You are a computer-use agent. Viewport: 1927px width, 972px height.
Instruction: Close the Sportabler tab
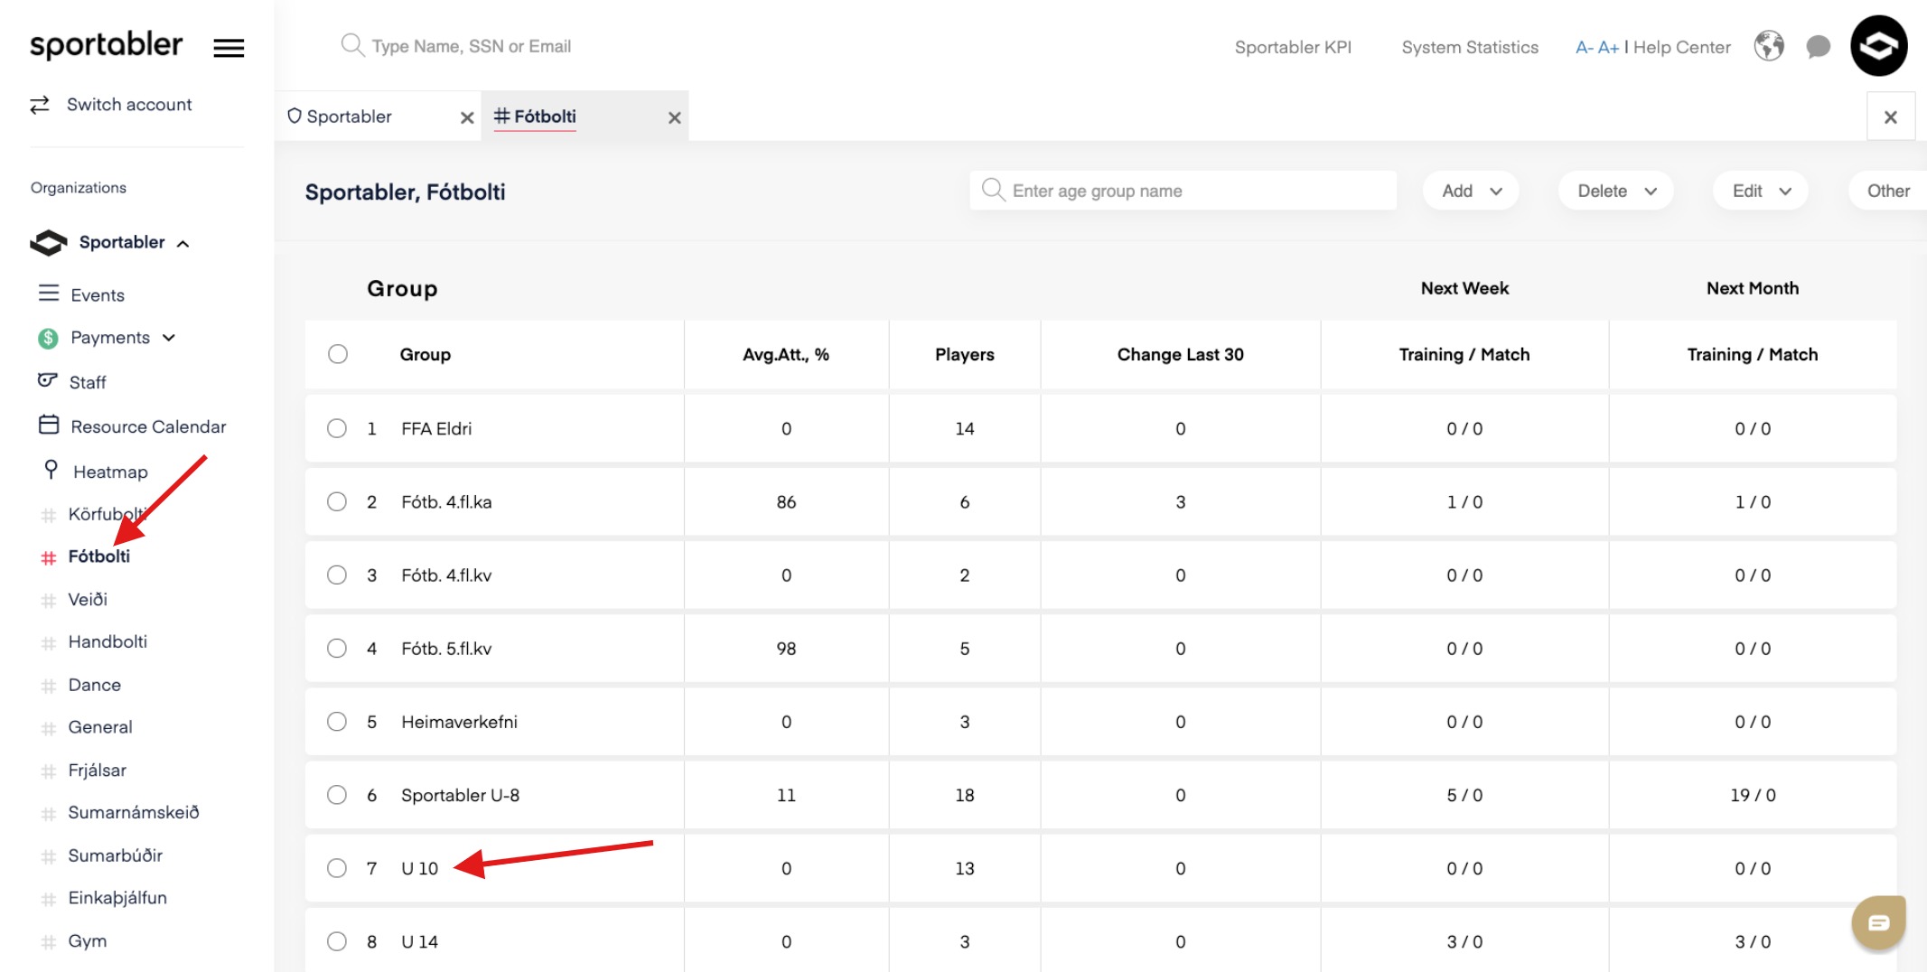pos(467,117)
